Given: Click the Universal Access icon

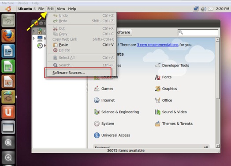Looking at the screenshot, I should click(x=97, y=135).
